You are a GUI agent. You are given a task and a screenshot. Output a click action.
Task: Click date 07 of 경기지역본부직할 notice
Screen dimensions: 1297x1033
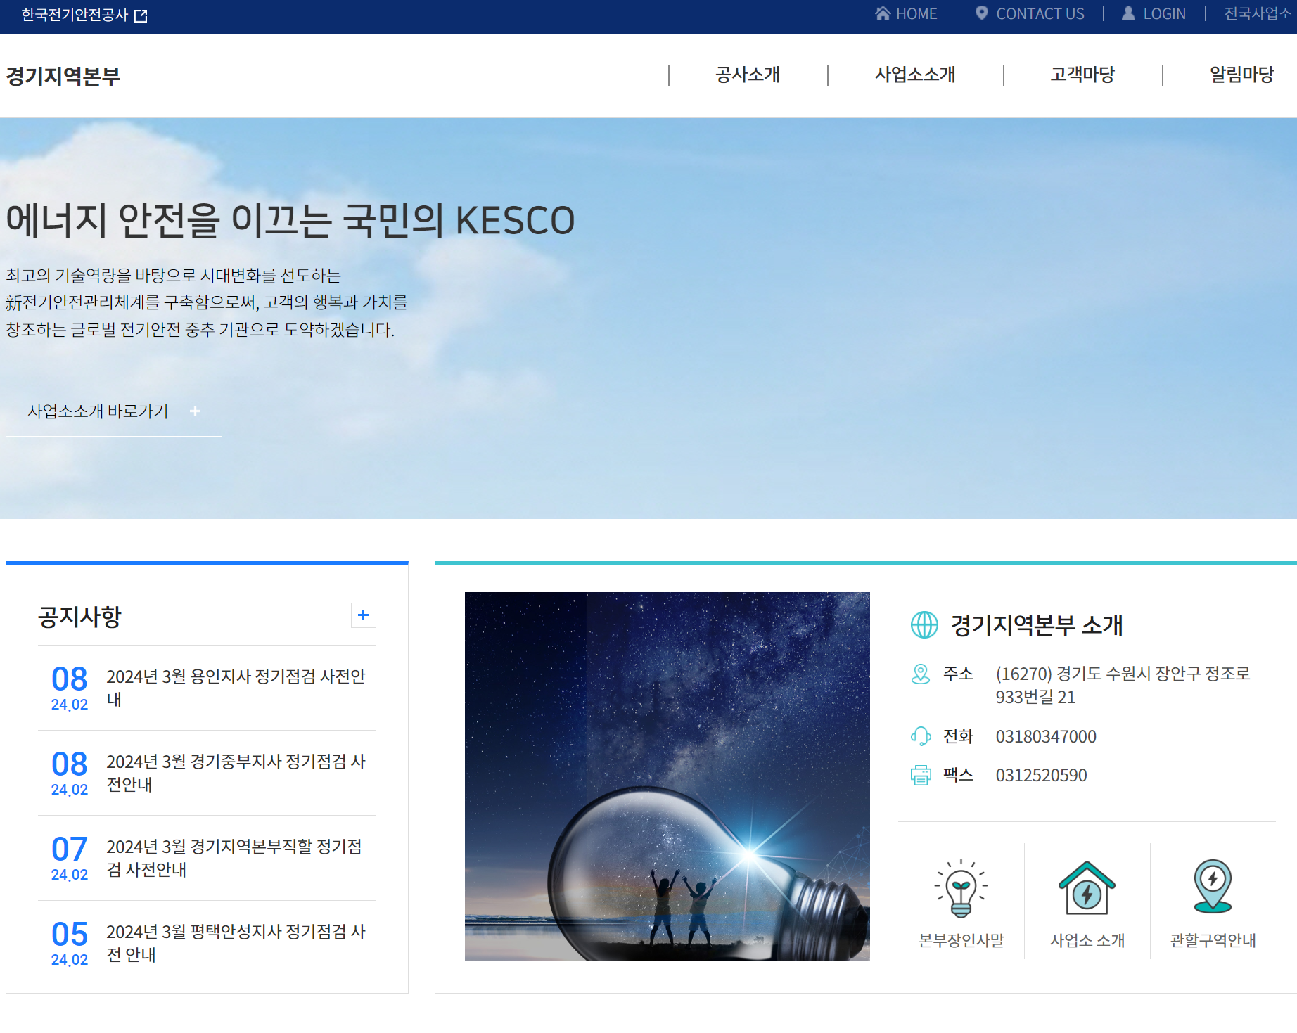[70, 849]
